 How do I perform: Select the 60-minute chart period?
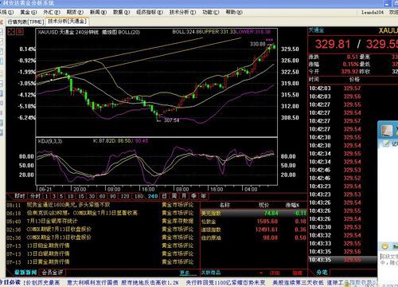[x=103, y=196]
